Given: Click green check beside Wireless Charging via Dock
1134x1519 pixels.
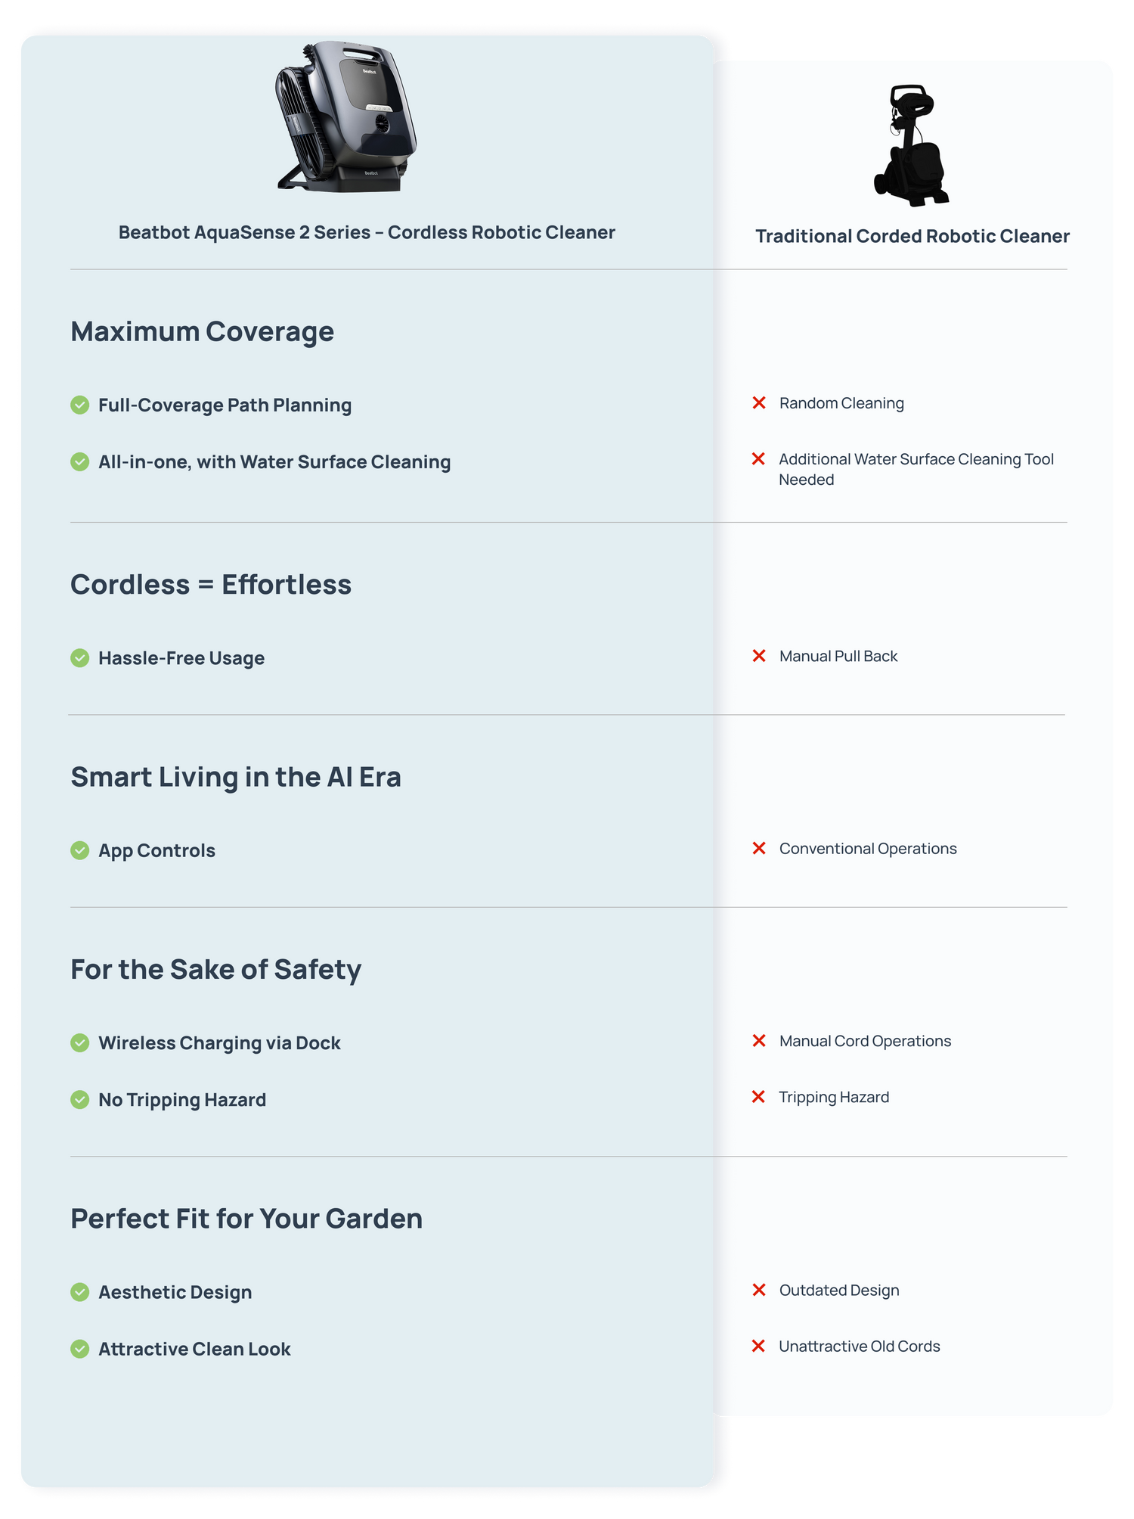Looking at the screenshot, I should click(x=80, y=1043).
